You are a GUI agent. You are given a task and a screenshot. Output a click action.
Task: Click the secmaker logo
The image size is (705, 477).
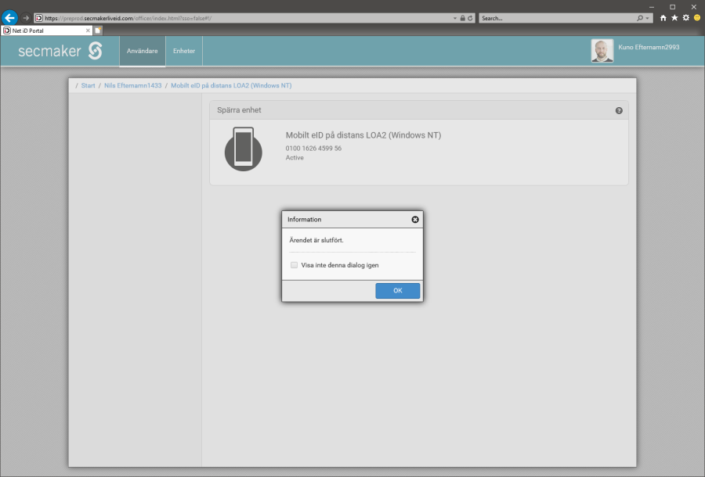pos(60,52)
